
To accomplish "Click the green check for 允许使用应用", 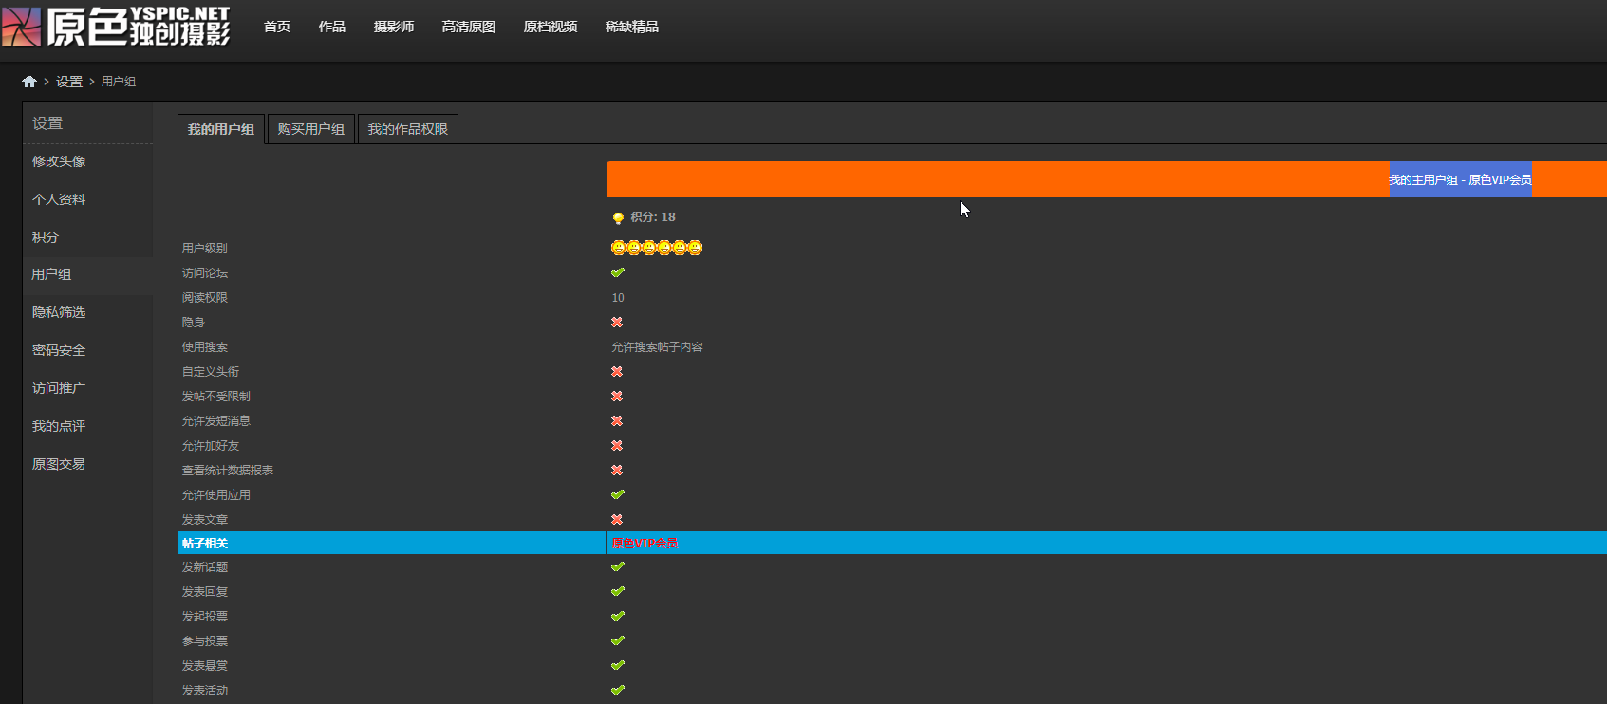I will (618, 494).
